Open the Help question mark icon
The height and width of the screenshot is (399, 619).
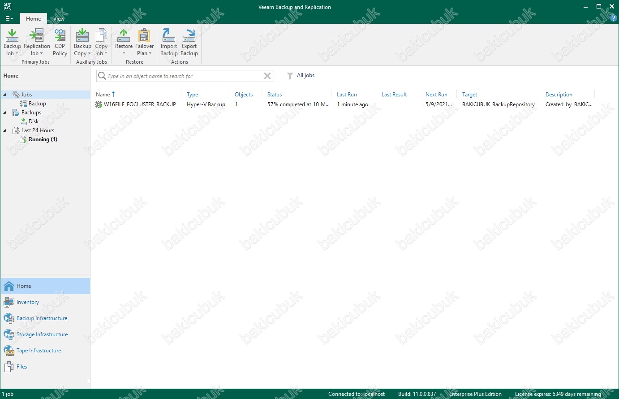614,18
